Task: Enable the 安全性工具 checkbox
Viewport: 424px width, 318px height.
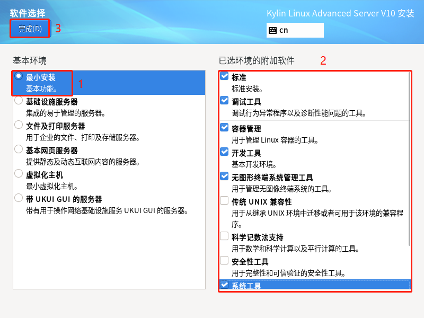Action: coord(224,260)
